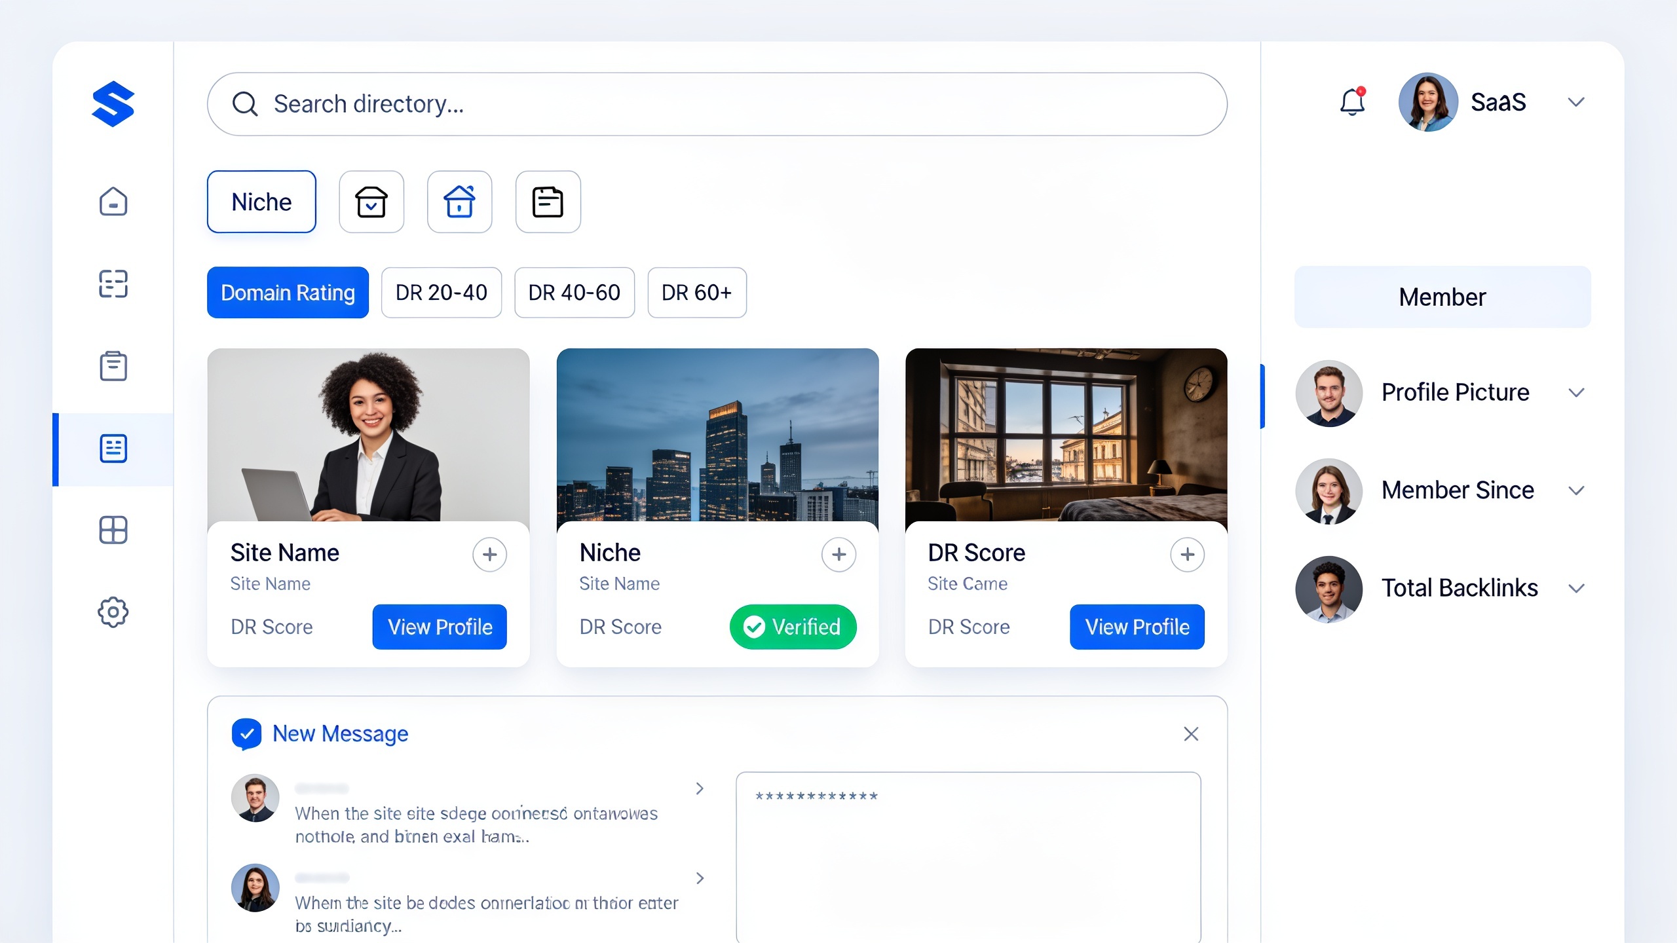The height and width of the screenshot is (943, 1677).
Task: Filter by DR 40-60
Action: tap(575, 293)
